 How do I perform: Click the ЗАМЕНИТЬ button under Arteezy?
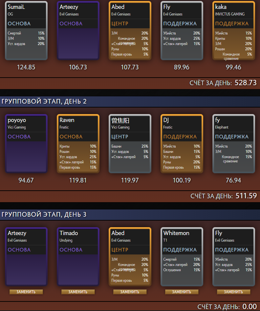[x=26, y=292]
